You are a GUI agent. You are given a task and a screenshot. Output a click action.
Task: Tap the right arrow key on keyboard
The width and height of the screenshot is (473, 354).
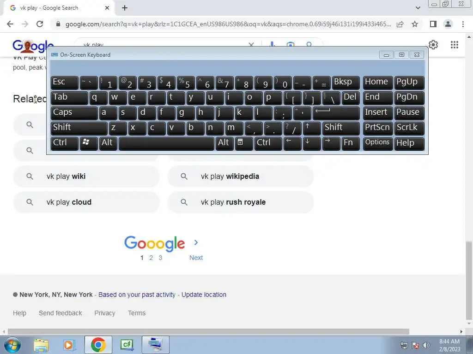331,143
